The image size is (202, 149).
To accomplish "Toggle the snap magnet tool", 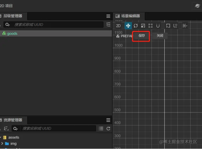I will pos(158,26).
